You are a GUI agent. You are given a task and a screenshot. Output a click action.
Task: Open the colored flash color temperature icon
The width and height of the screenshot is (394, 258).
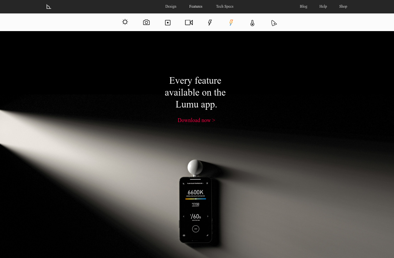(x=231, y=23)
